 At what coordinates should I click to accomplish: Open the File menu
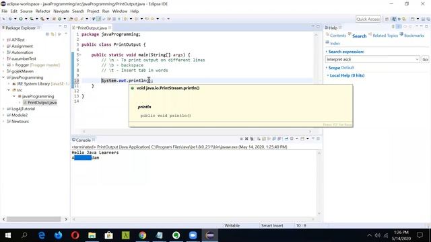point(5,11)
